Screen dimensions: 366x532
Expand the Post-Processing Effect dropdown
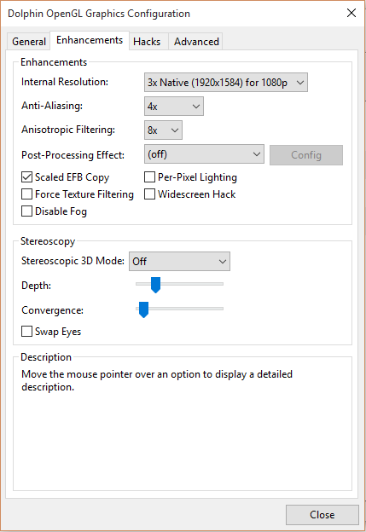pos(204,154)
